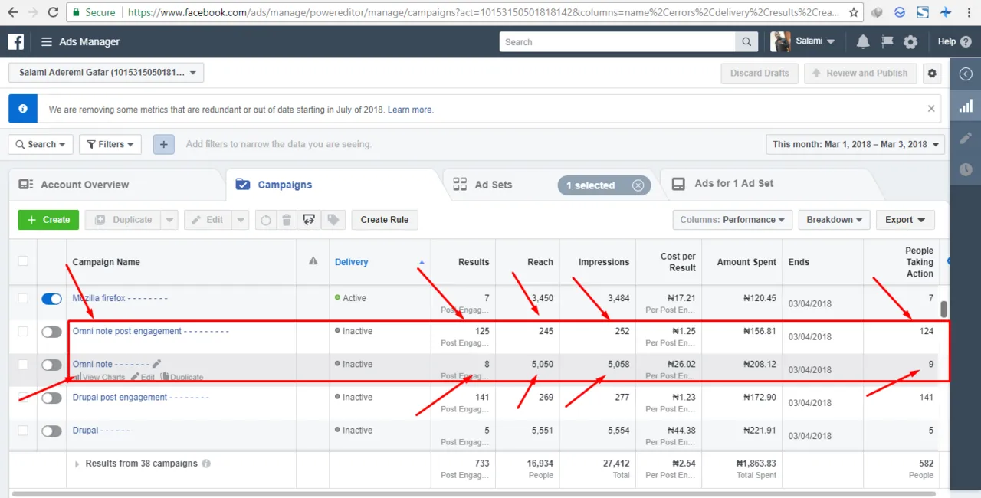The height and width of the screenshot is (498, 981).
Task: Click the green Create button
Action: coord(48,220)
